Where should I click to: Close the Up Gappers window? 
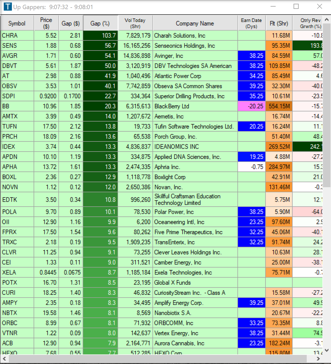pos(319,6)
